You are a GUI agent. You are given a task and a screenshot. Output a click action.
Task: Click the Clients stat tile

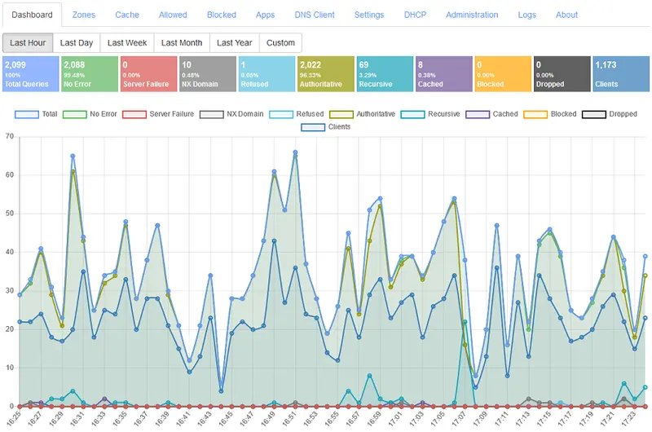(x=620, y=73)
